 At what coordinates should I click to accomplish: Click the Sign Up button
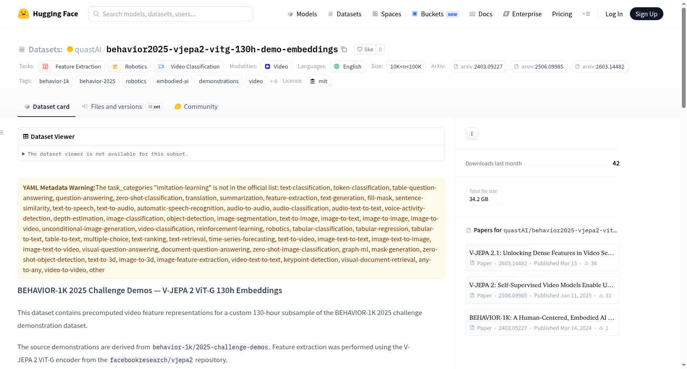click(646, 14)
